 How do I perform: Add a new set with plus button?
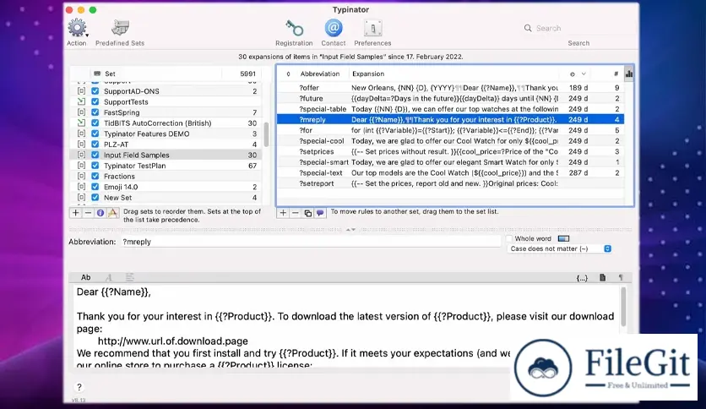point(76,213)
